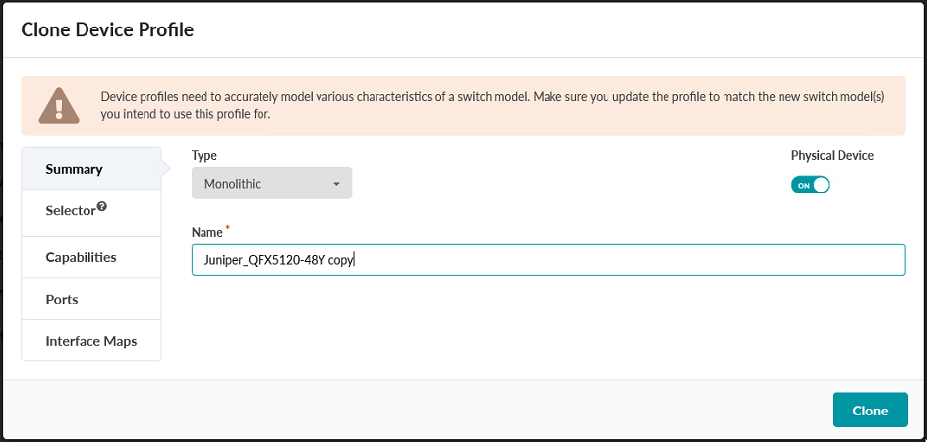Show the Interface Maps tab
The image size is (927, 442).
[90, 341]
